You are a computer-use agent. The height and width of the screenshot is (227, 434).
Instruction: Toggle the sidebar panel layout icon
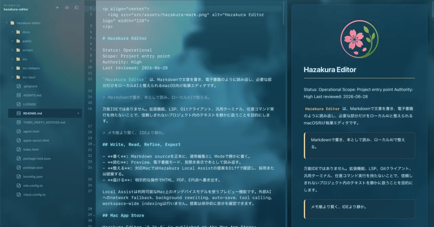(x=77, y=7)
